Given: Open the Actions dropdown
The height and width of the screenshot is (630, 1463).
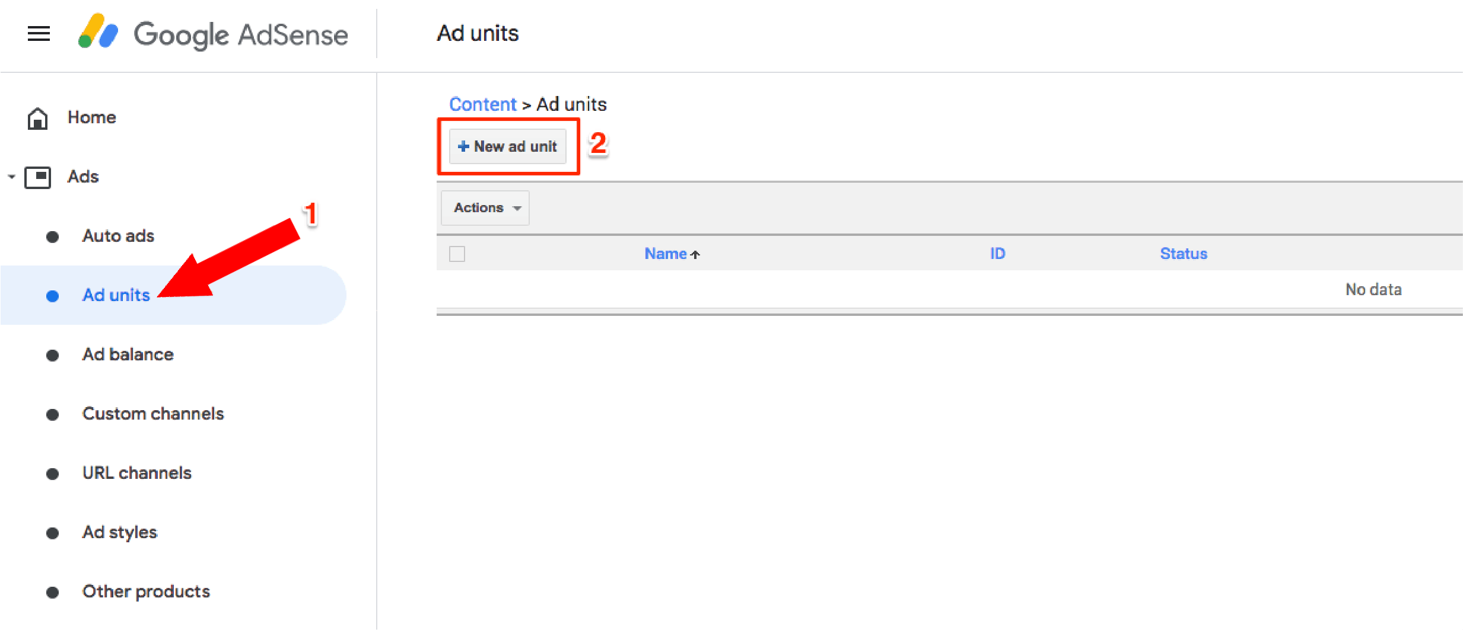Looking at the screenshot, I should coord(485,208).
